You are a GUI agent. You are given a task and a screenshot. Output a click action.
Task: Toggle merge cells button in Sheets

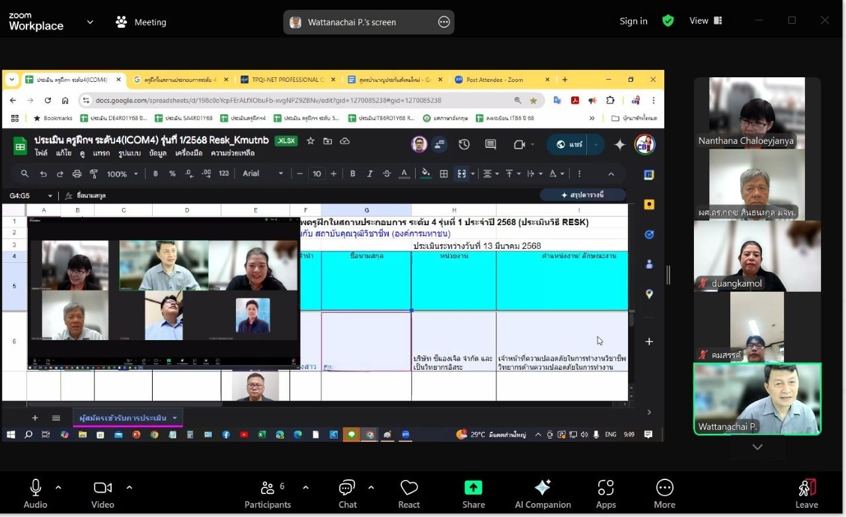pyautogui.click(x=462, y=174)
